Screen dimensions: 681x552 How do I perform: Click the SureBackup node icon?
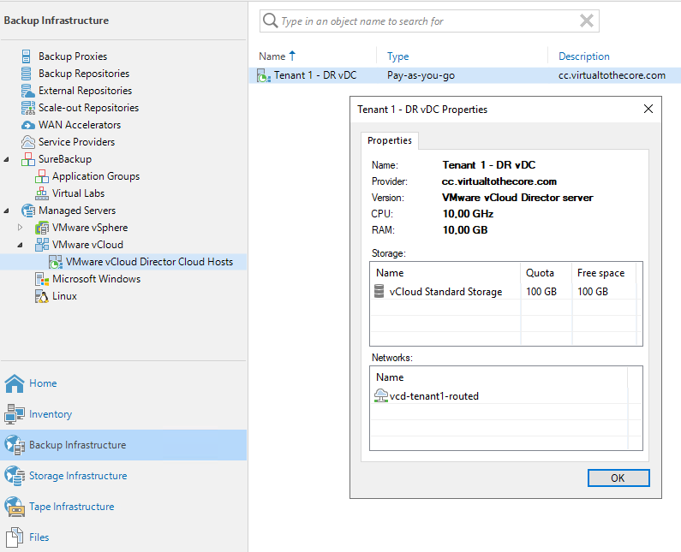point(27,159)
